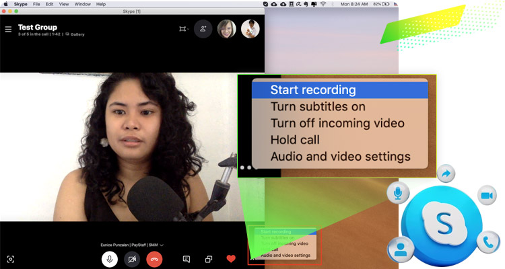Send a heart reaction
The image size is (505, 269).
coord(231,259)
